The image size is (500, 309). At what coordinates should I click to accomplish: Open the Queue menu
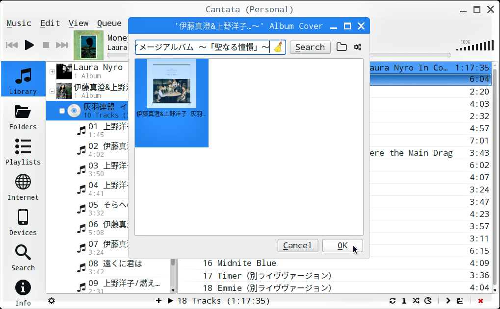(109, 23)
